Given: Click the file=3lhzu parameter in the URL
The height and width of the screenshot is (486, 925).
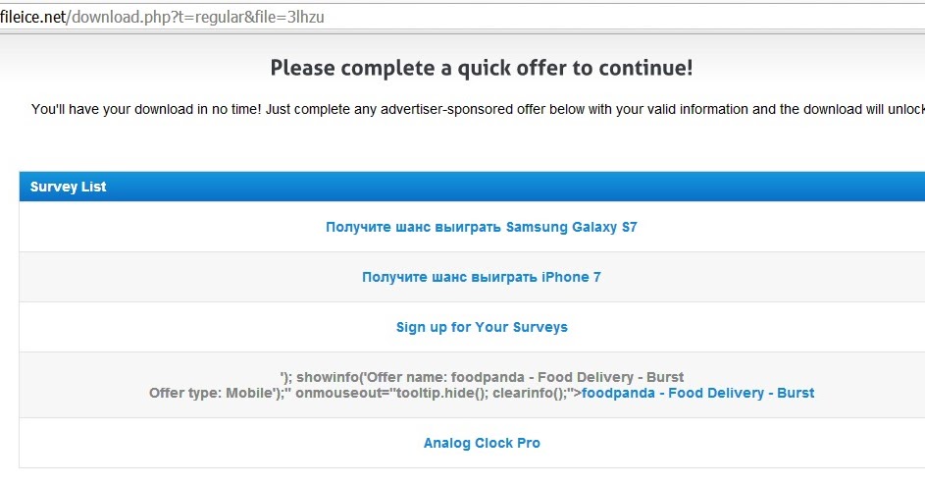Looking at the screenshot, I should 283,16.
